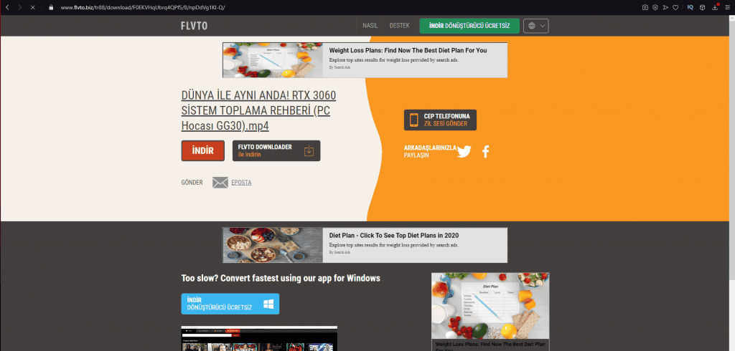Take a snapshot with the camera icon
This screenshot has height=351, width=735.
645,7
